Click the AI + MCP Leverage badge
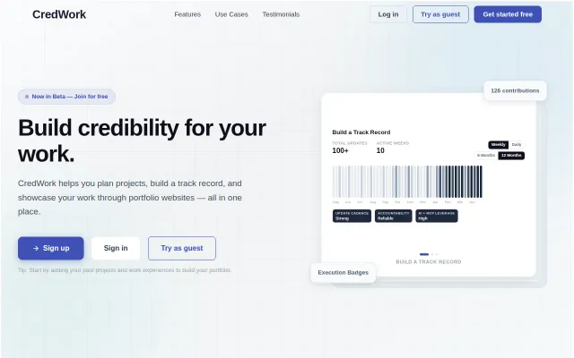The image size is (574, 358). tap(437, 216)
